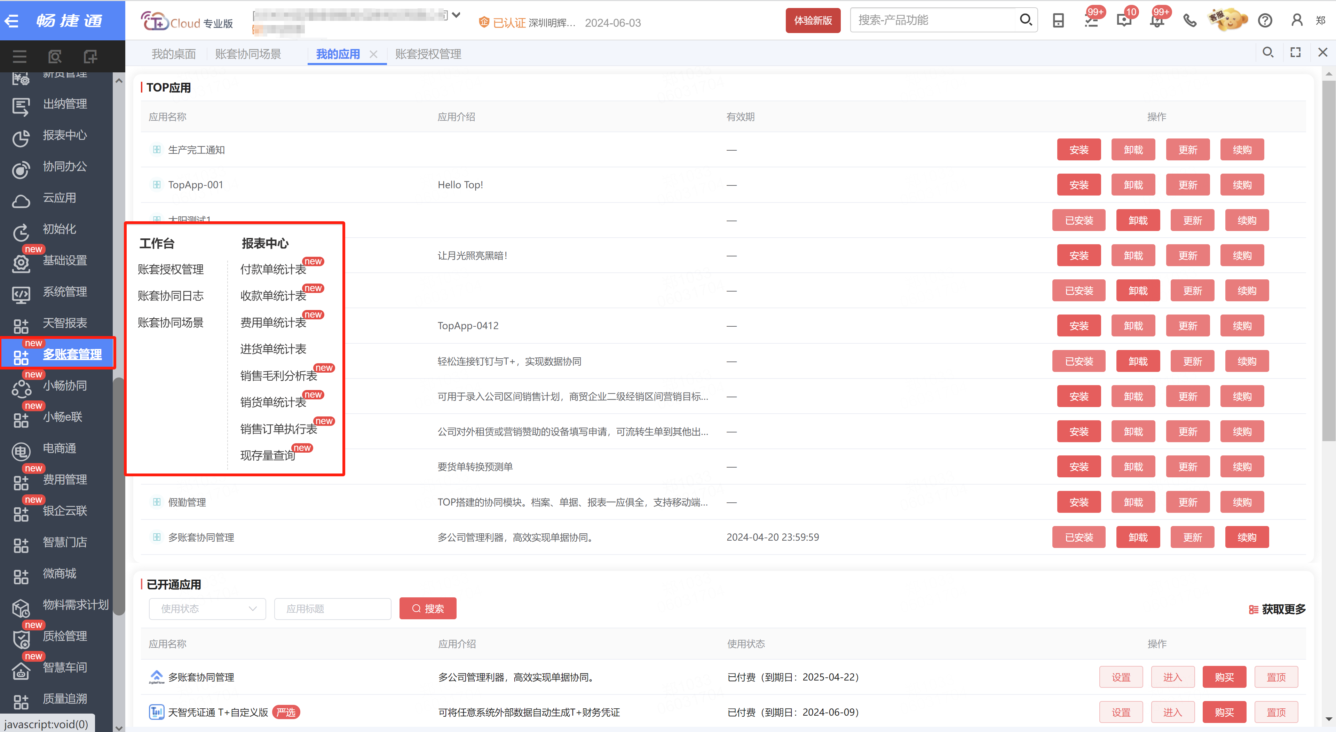The height and width of the screenshot is (732, 1336).
Task: Open 现存量查询 from the flyout menu
Action: (x=268, y=456)
